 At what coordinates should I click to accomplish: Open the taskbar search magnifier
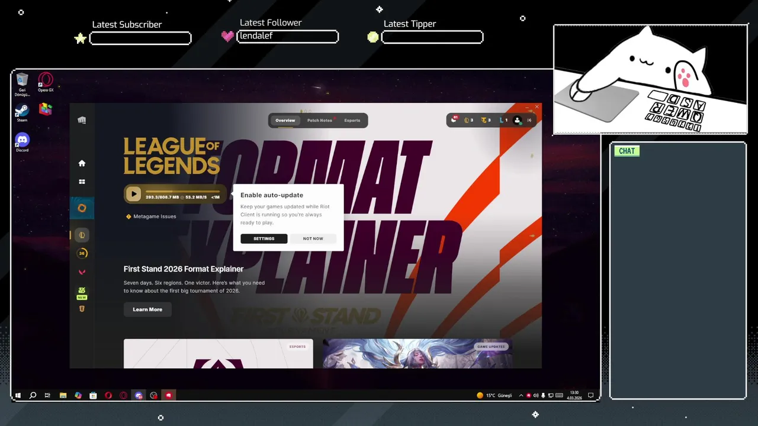click(x=33, y=395)
